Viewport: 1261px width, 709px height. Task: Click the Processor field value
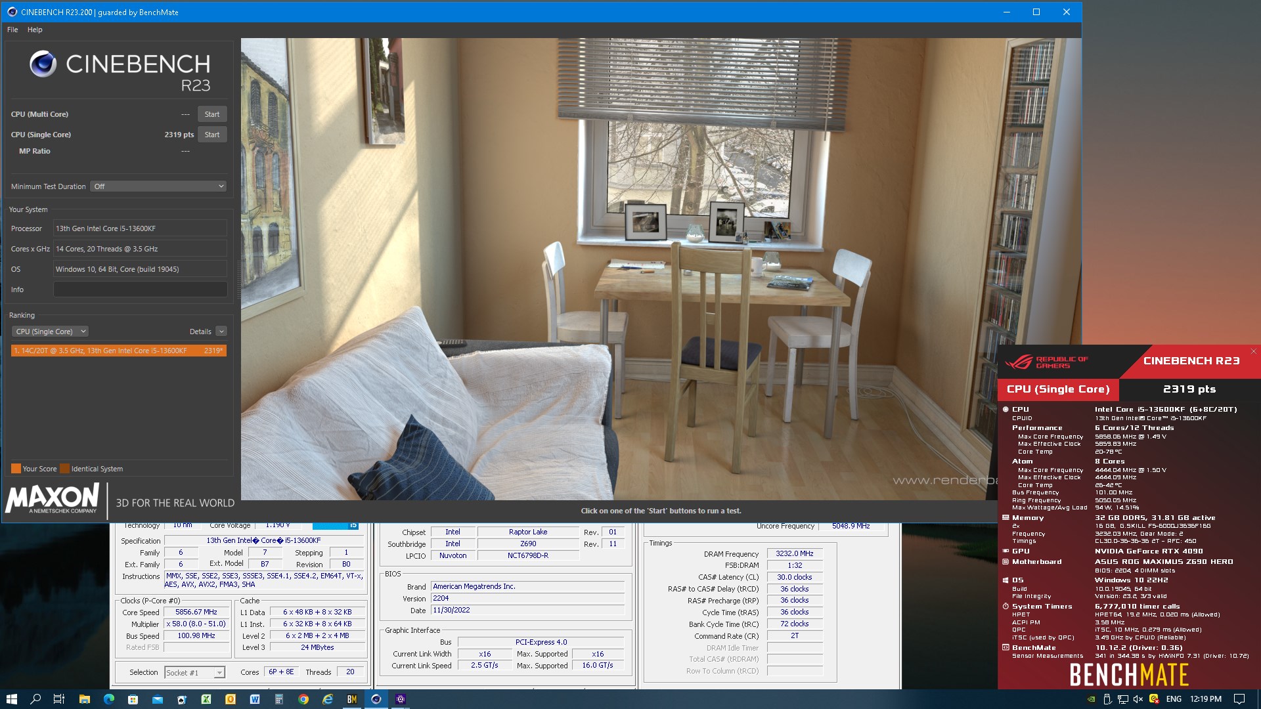140,228
